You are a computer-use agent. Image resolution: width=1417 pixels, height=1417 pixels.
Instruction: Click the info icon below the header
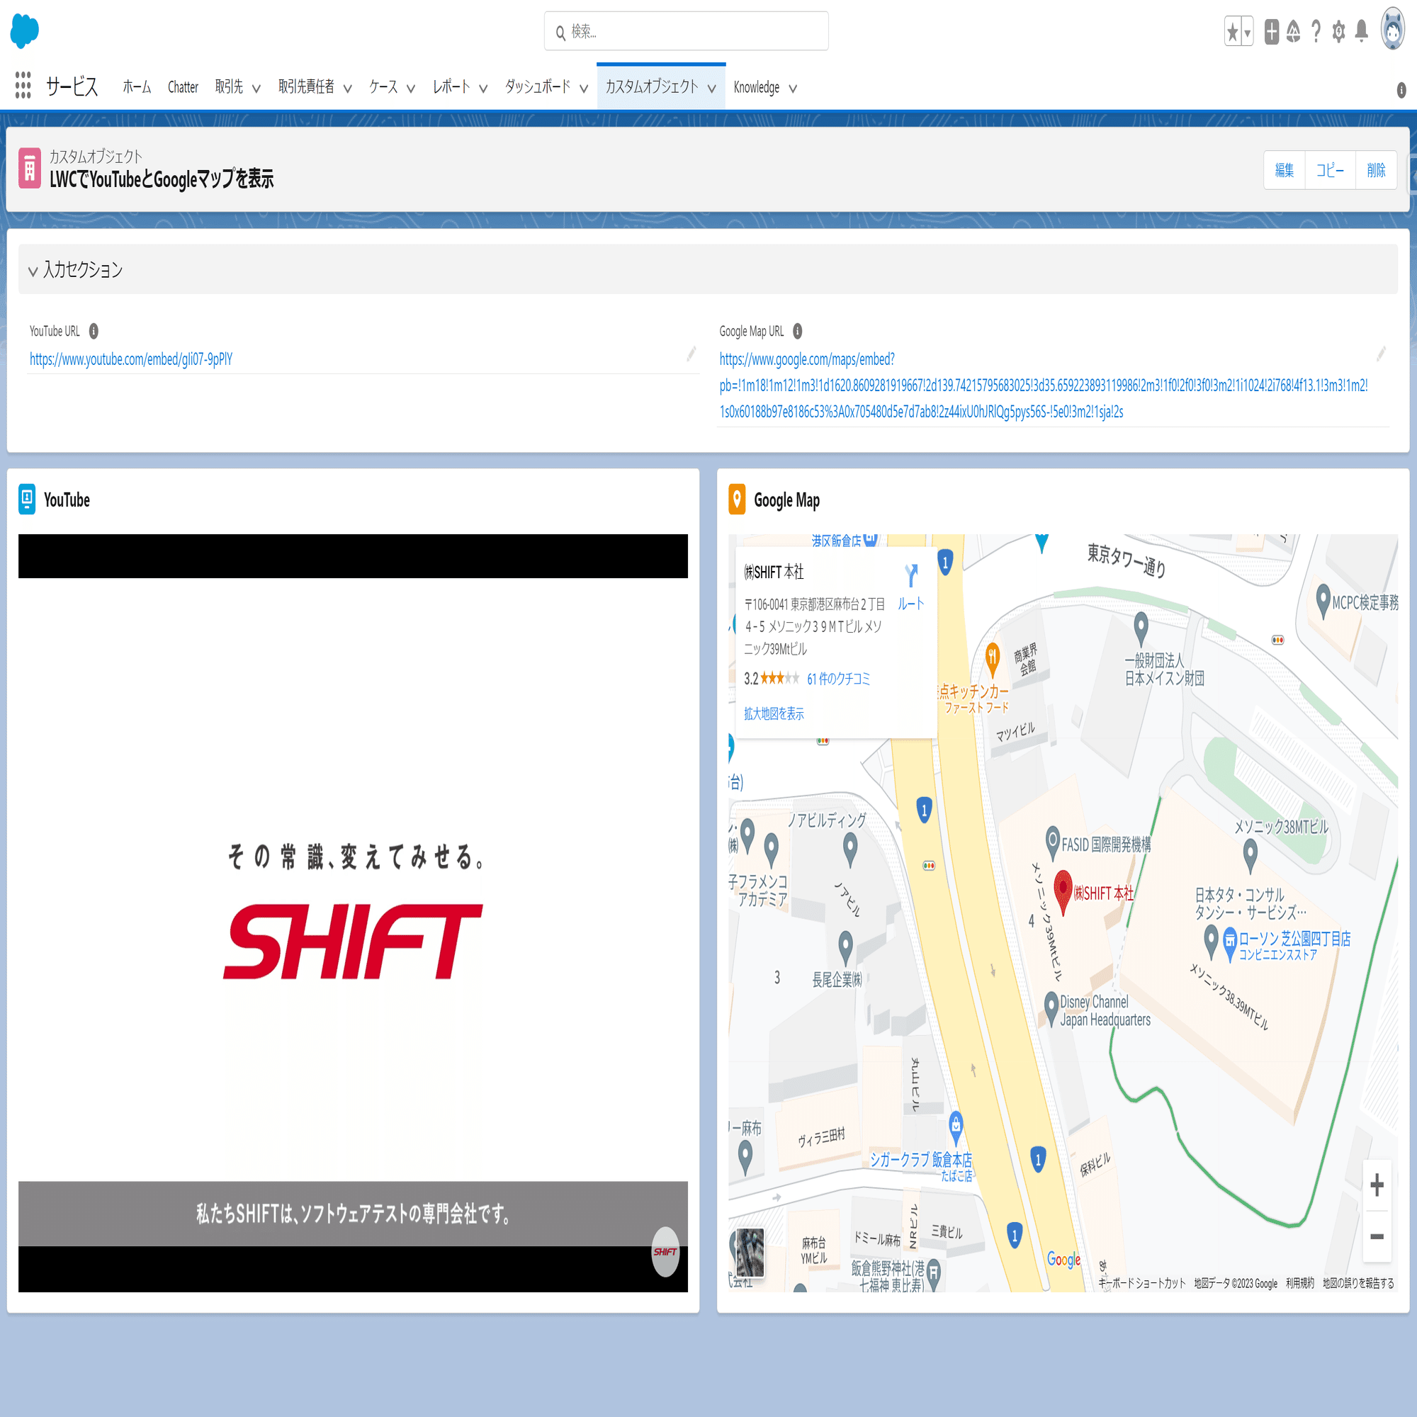click(x=1401, y=89)
